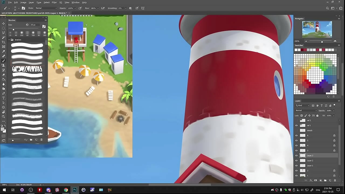Select the Eraser tool

pos(4,75)
